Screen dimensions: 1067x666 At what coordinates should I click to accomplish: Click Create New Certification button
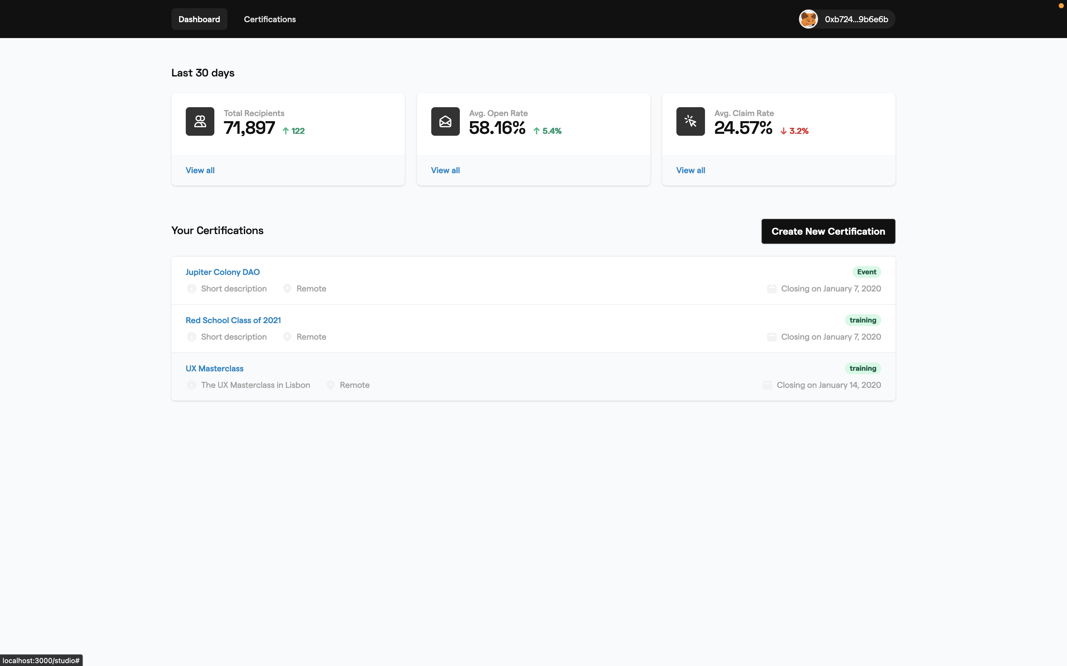point(828,231)
